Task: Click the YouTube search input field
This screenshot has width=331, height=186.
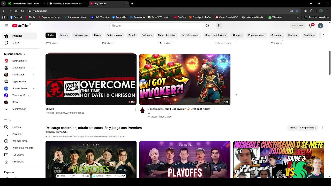Action: (156, 26)
